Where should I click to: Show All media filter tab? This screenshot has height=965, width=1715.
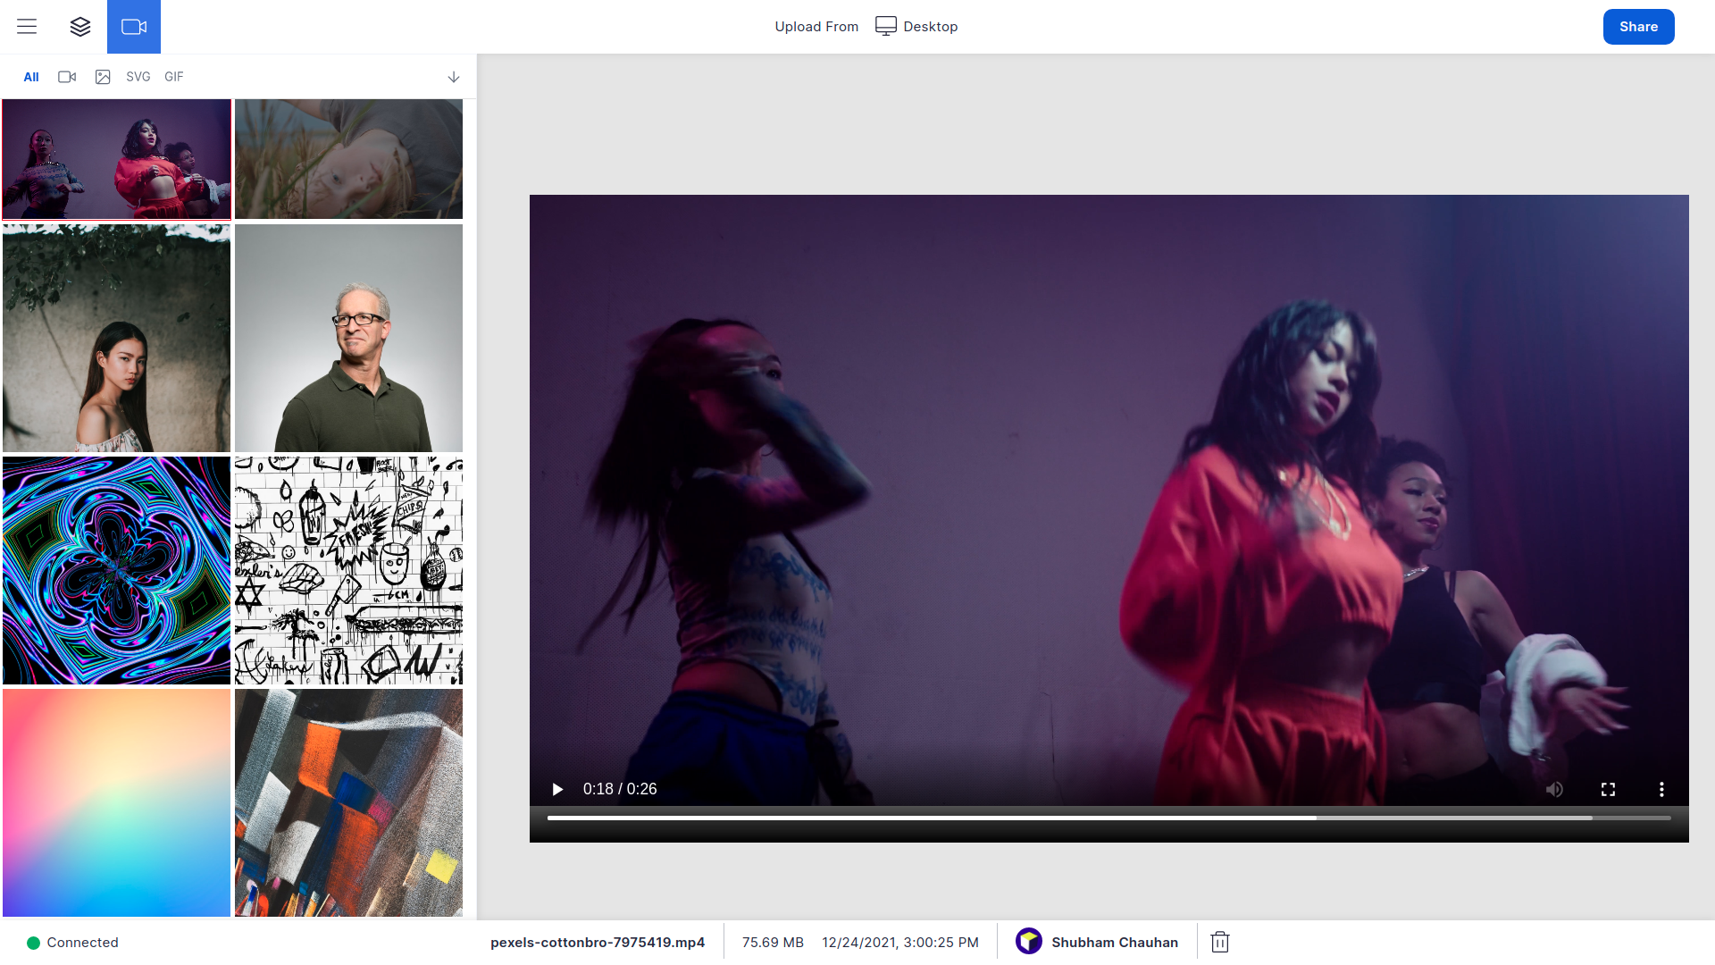click(31, 77)
